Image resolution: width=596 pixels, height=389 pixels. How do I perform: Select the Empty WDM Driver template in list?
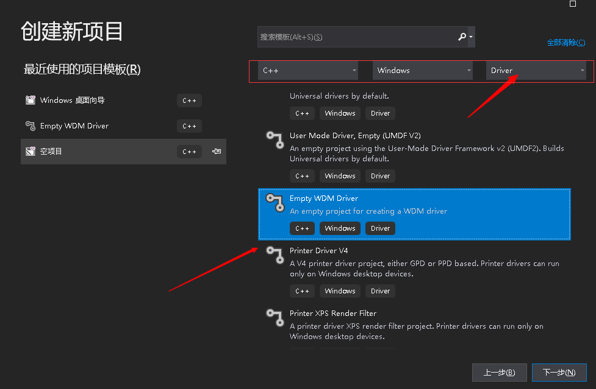tap(414, 214)
